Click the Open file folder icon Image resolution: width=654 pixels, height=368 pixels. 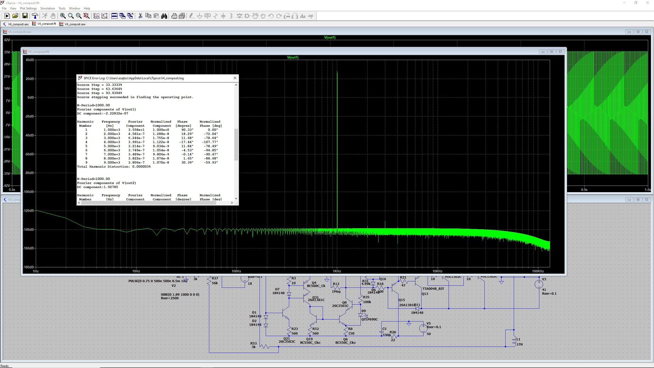pyautogui.click(x=15, y=16)
